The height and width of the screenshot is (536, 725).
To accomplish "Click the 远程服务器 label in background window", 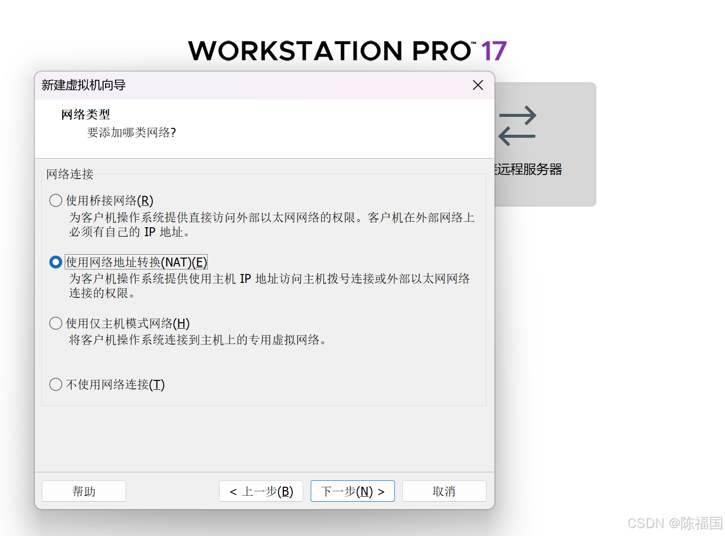I will (x=528, y=170).
